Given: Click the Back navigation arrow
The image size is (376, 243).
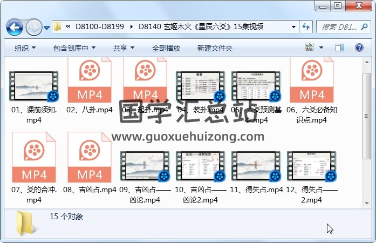Looking at the screenshot, I should pos(15,26).
